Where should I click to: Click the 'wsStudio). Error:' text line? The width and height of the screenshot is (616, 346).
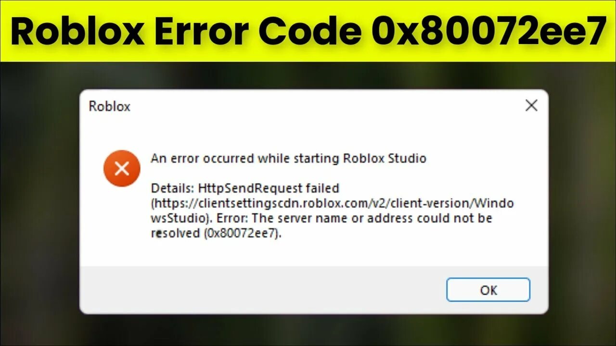tap(200, 218)
